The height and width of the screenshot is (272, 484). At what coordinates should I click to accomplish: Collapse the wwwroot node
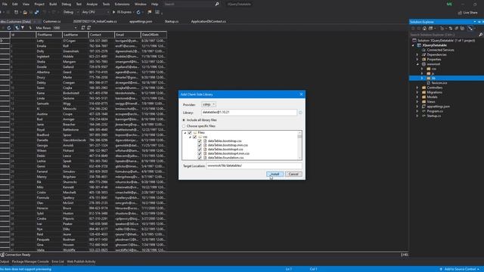[417, 64]
